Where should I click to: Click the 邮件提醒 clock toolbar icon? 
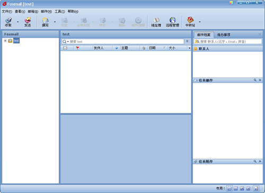[x=138, y=22]
